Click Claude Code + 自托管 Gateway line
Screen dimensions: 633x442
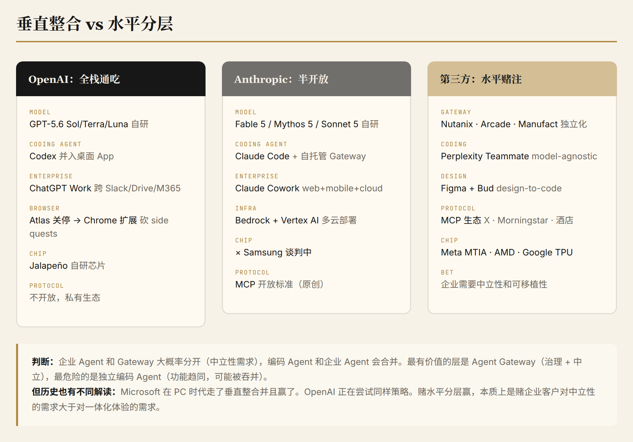(300, 156)
